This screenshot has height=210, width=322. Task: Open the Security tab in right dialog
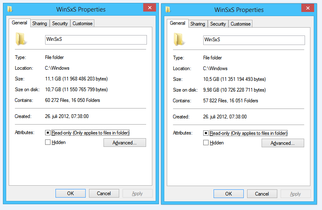click(x=218, y=24)
